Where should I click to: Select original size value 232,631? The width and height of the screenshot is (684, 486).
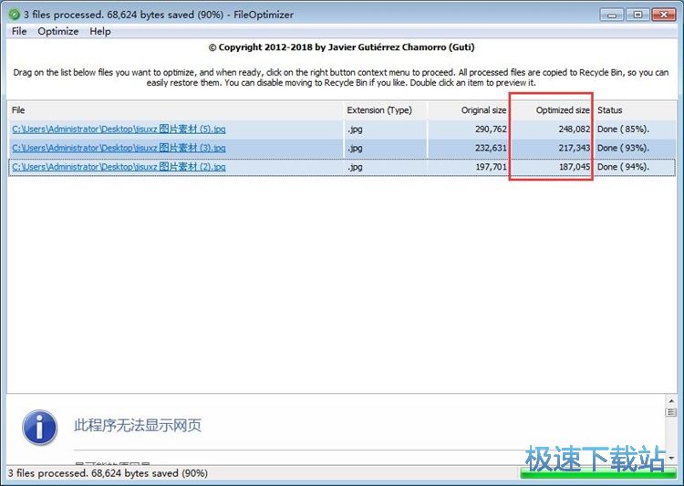click(x=491, y=148)
